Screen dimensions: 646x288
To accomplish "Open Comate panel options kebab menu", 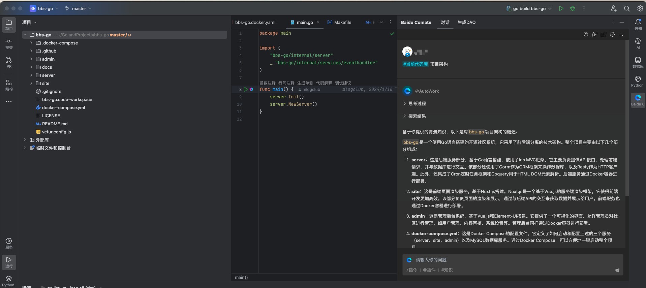I will (x=613, y=22).
